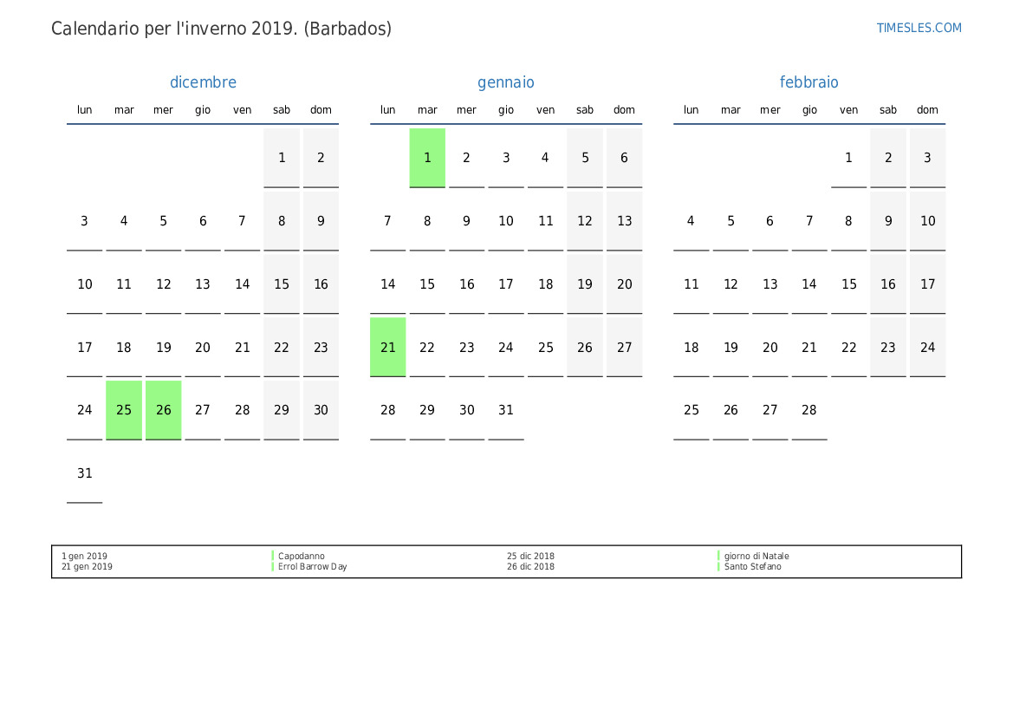The width and height of the screenshot is (1013, 717).
Task: Open the gennaio month heading
Action: tap(506, 82)
